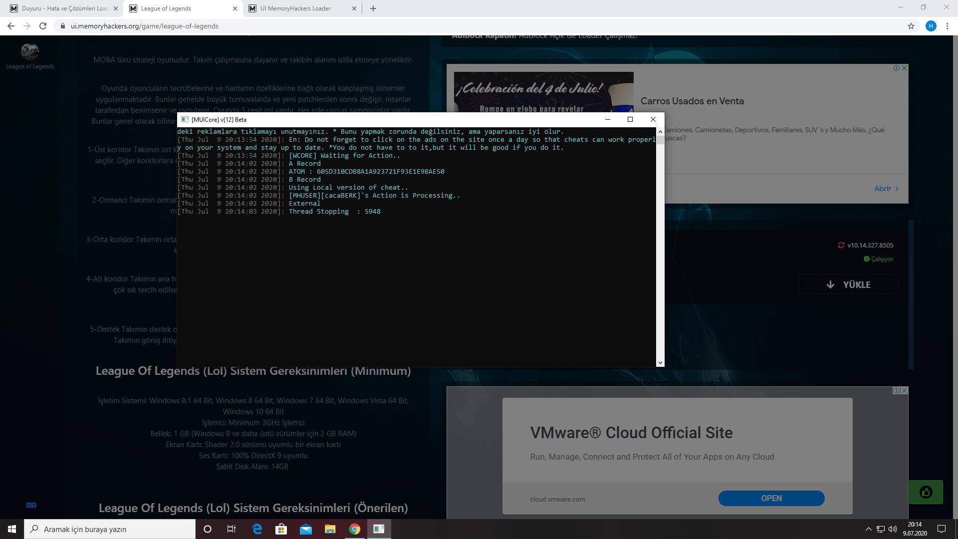The height and width of the screenshot is (539, 958).
Task: Open the ad info icon on the Carros Usados ad
Action: pyautogui.click(x=897, y=68)
